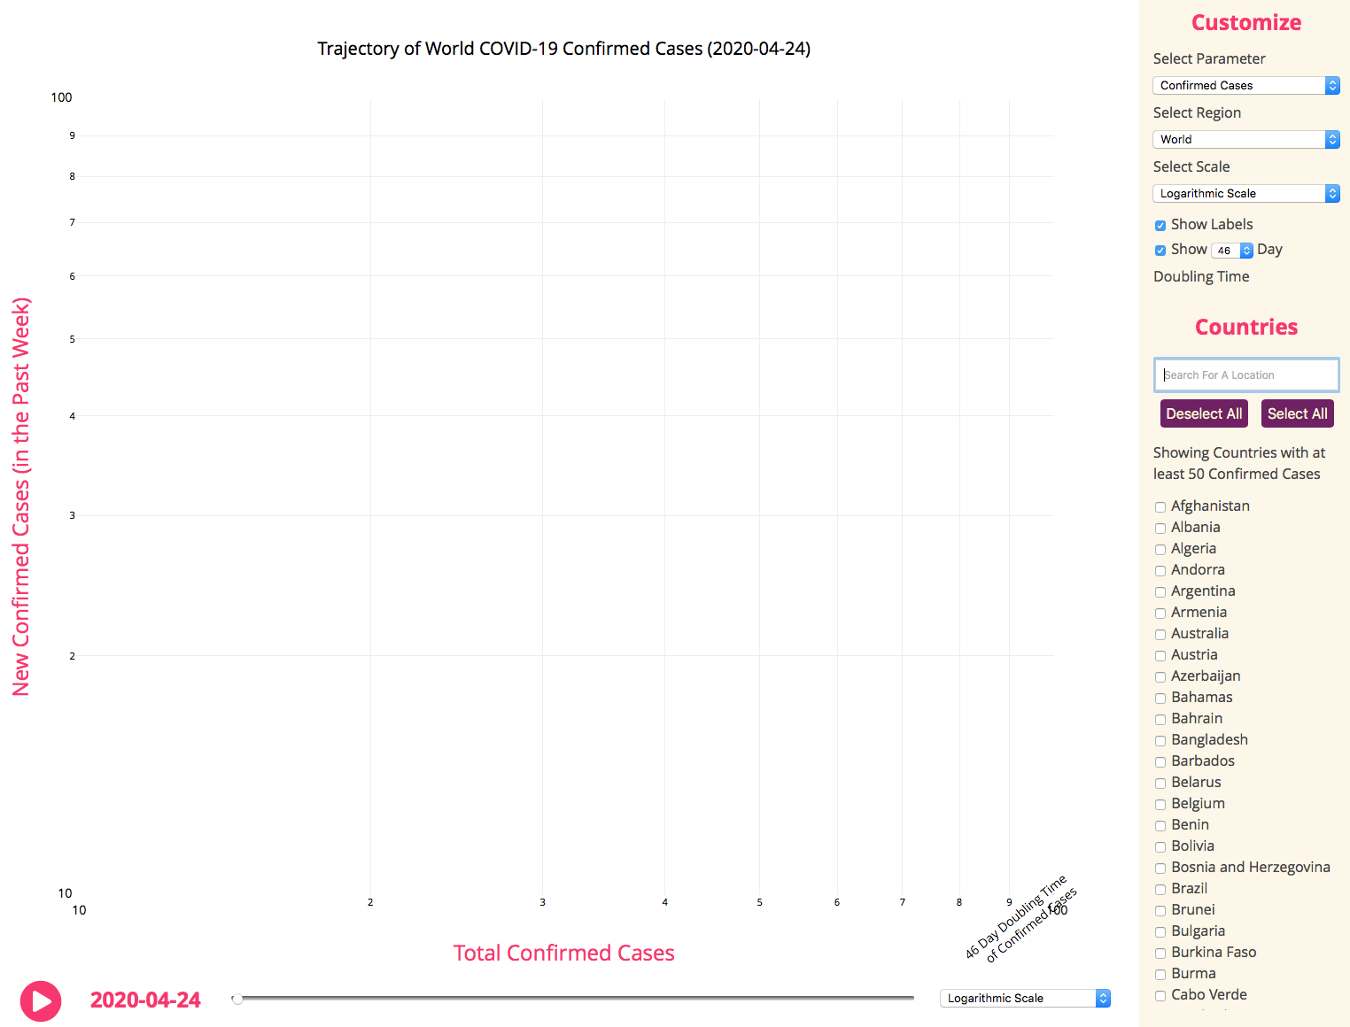Enable the Cabo Verde checkbox
This screenshot has height=1027, width=1350.
click(1160, 996)
